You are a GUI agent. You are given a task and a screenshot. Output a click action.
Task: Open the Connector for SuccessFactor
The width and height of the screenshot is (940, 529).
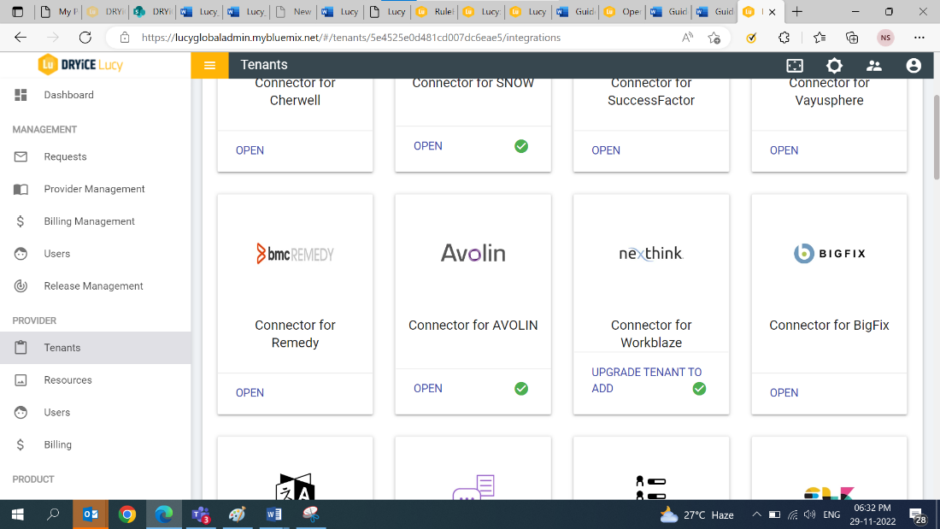[606, 150]
